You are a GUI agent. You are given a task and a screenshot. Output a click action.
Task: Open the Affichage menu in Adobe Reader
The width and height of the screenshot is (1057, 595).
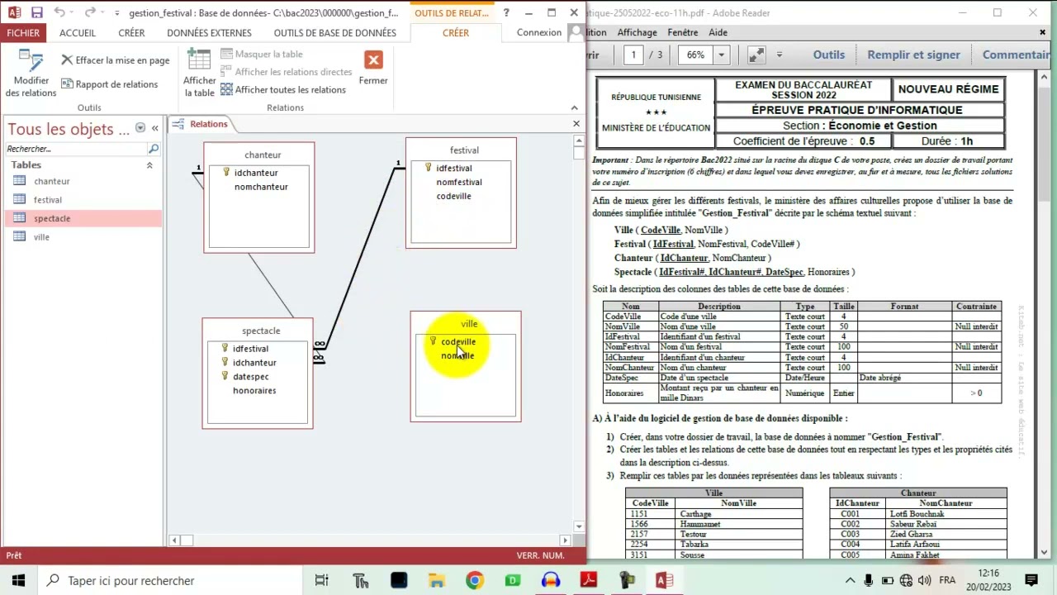[637, 32]
